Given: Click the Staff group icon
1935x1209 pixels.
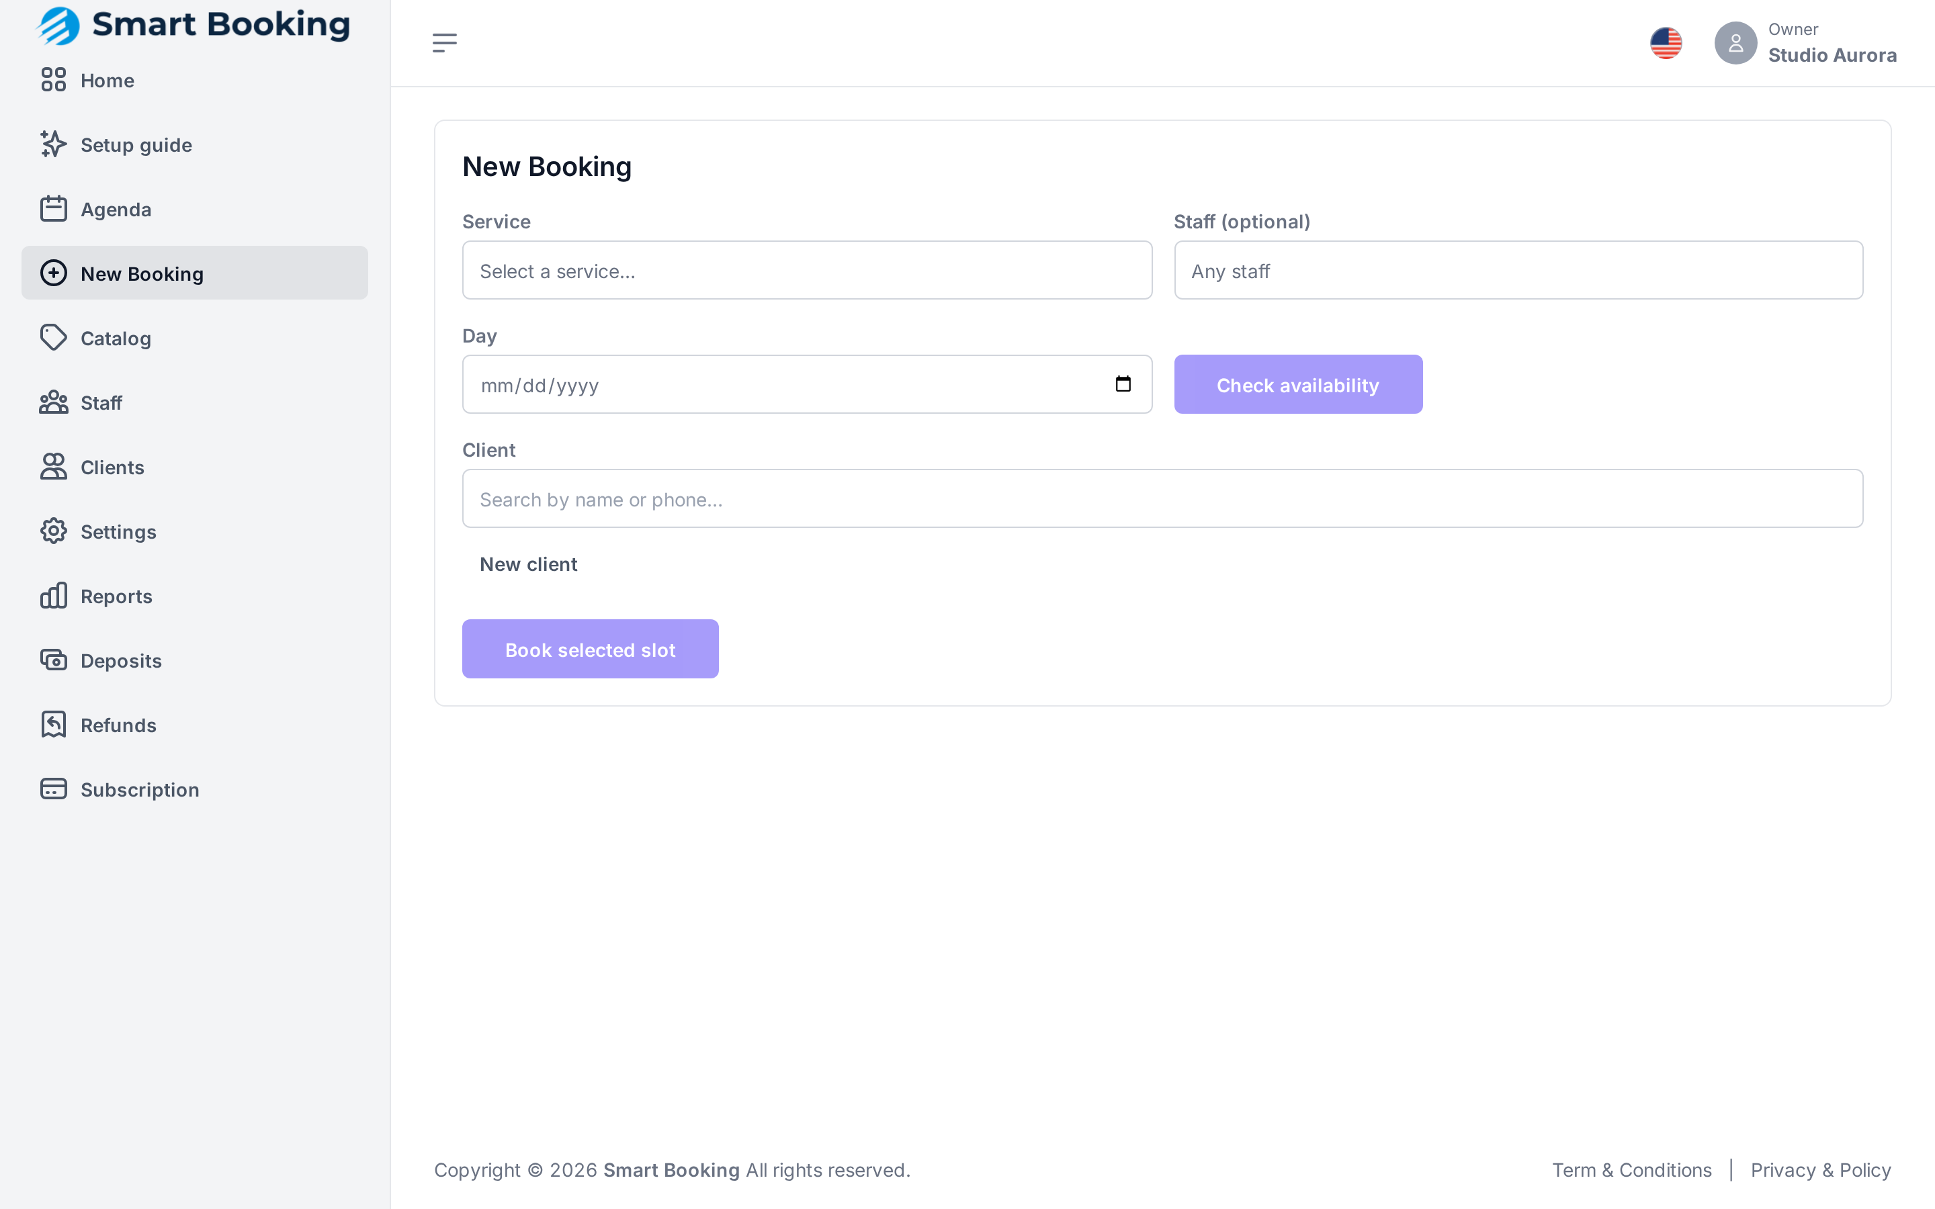Looking at the screenshot, I should pos(54,402).
